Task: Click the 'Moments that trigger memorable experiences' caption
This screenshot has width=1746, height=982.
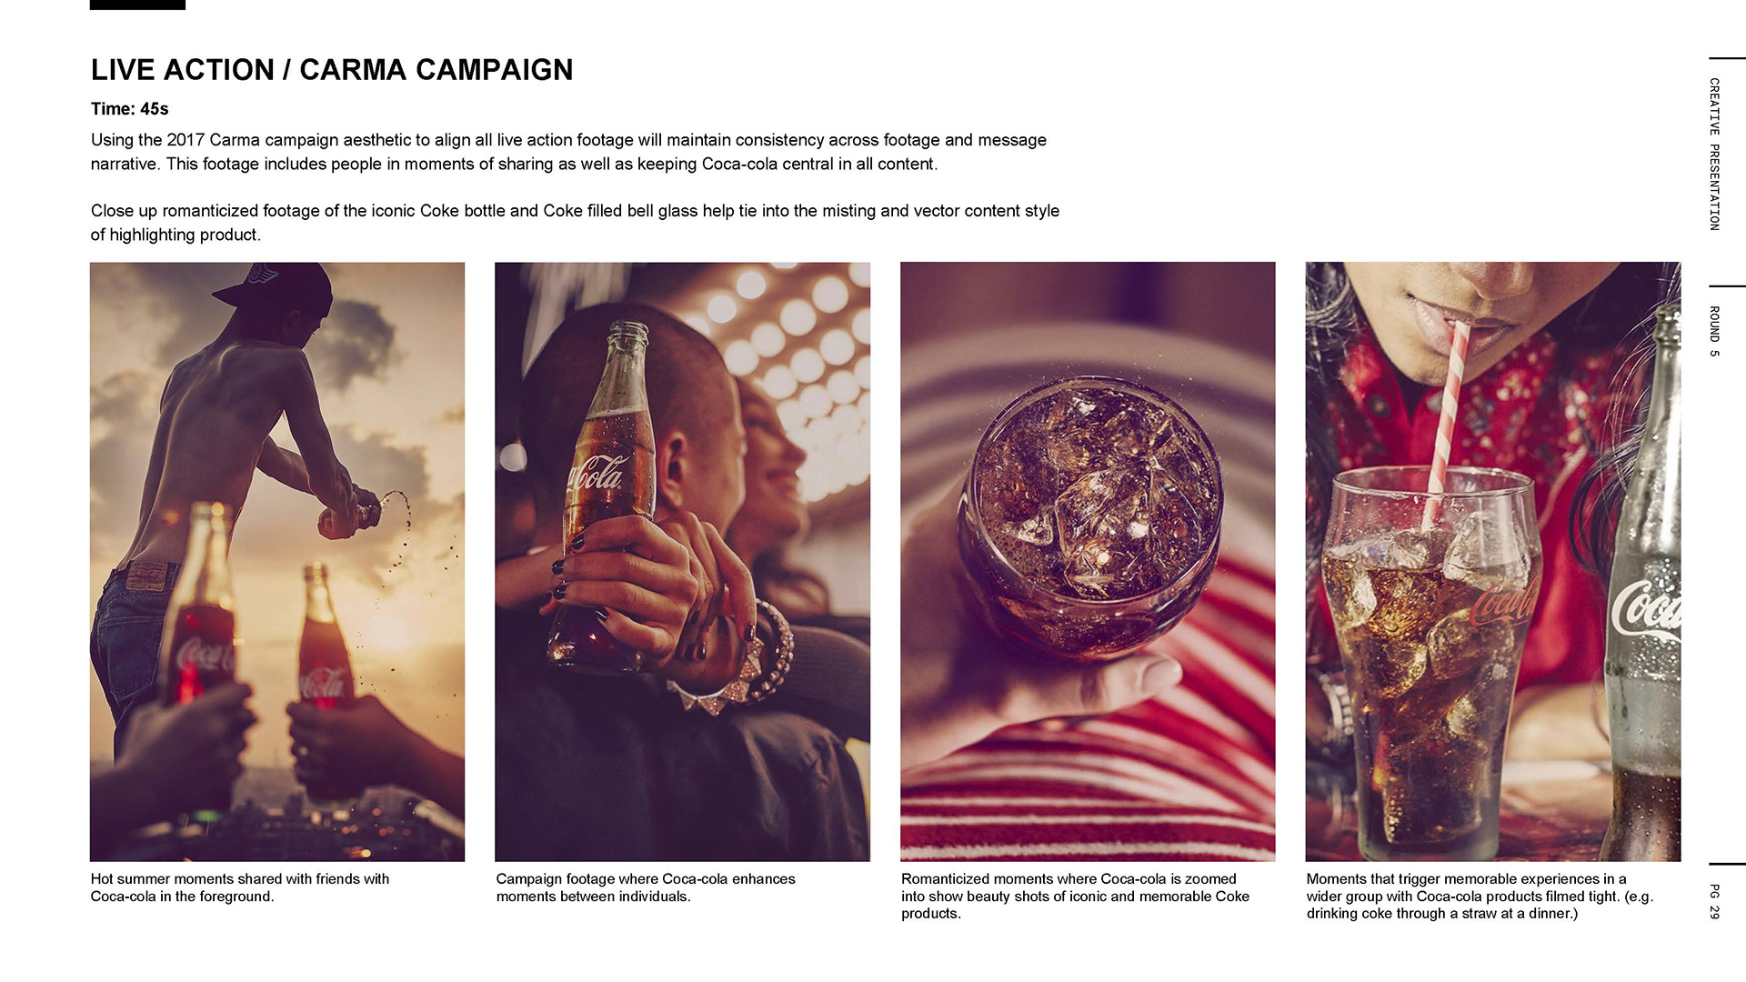Action: (1480, 896)
